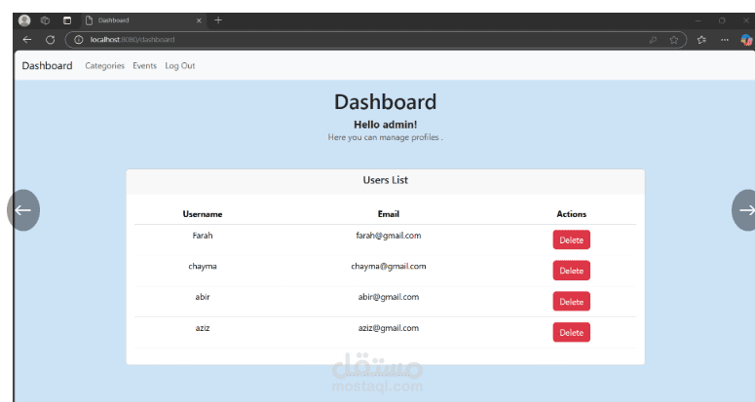Click the tab actions menu icon
Screen dimensions: 755x402
click(x=67, y=20)
